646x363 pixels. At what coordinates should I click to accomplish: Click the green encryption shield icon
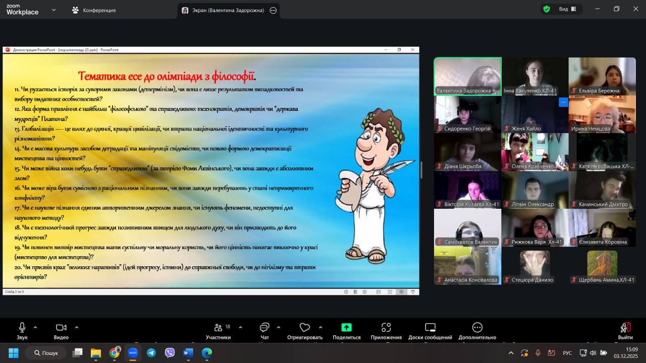tap(547, 9)
